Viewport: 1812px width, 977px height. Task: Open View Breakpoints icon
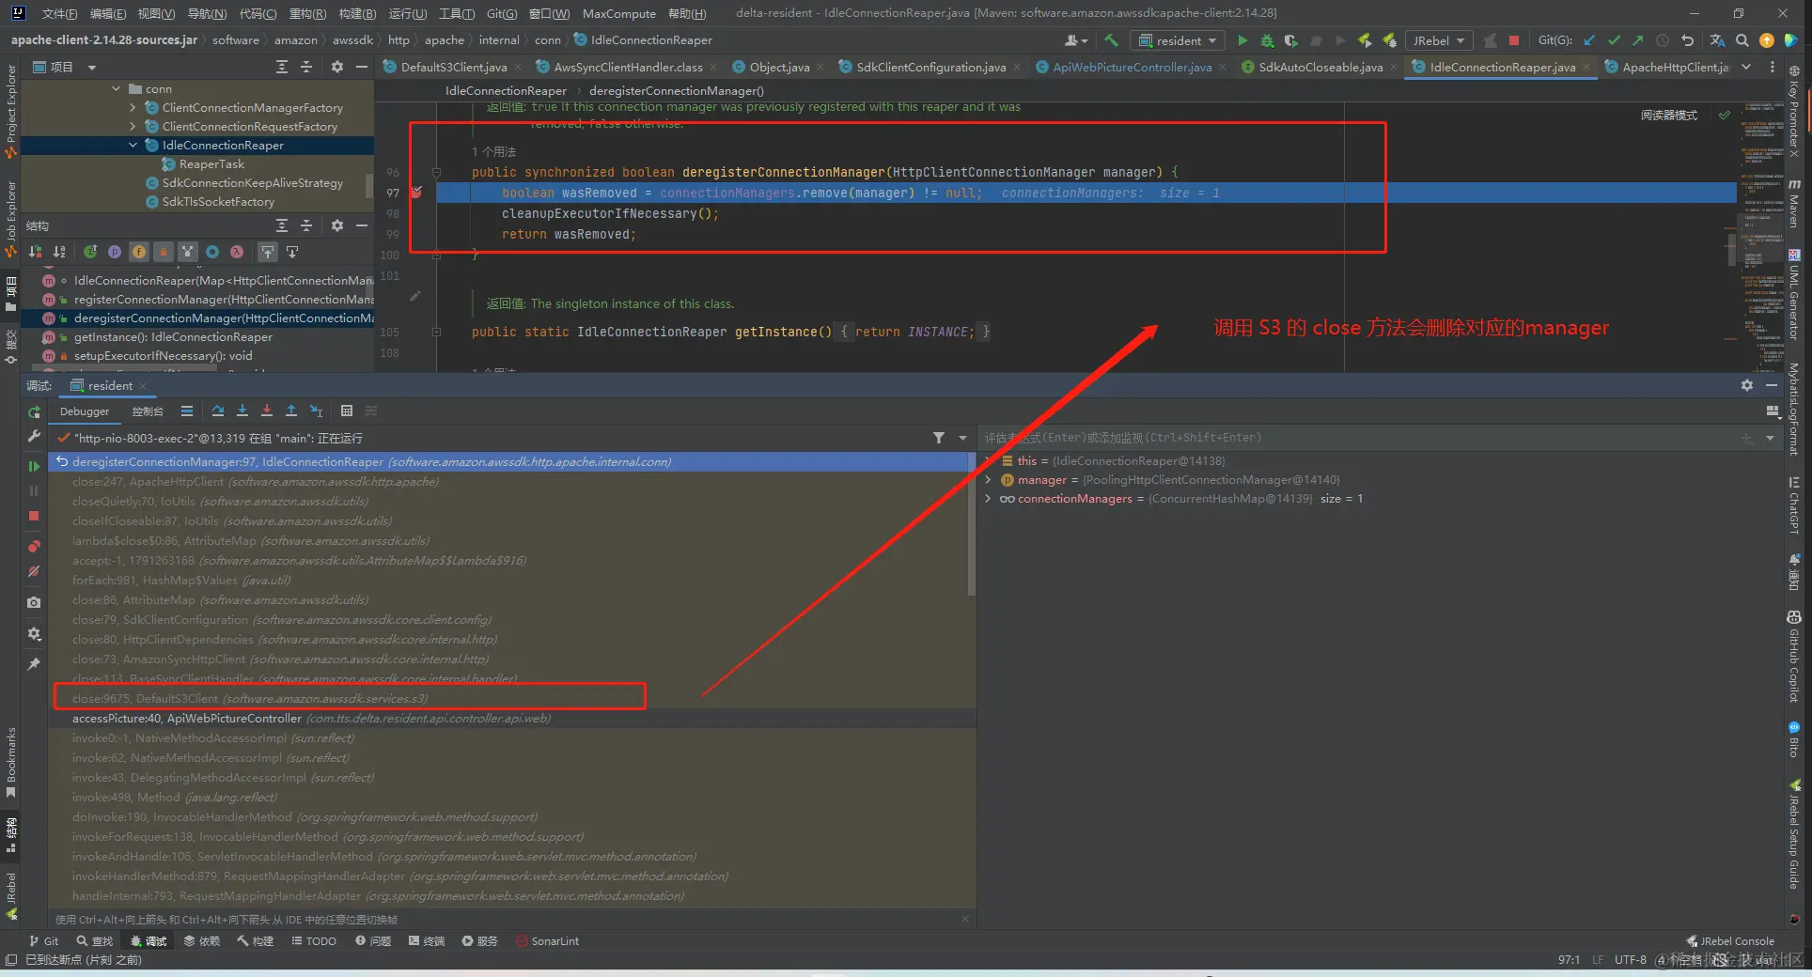[x=34, y=546]
